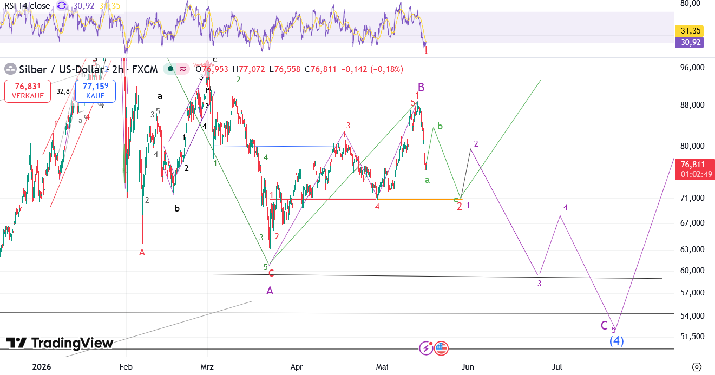Select the large purple wave label A
Screen dimensions: 715x375
tap(270, 291)
